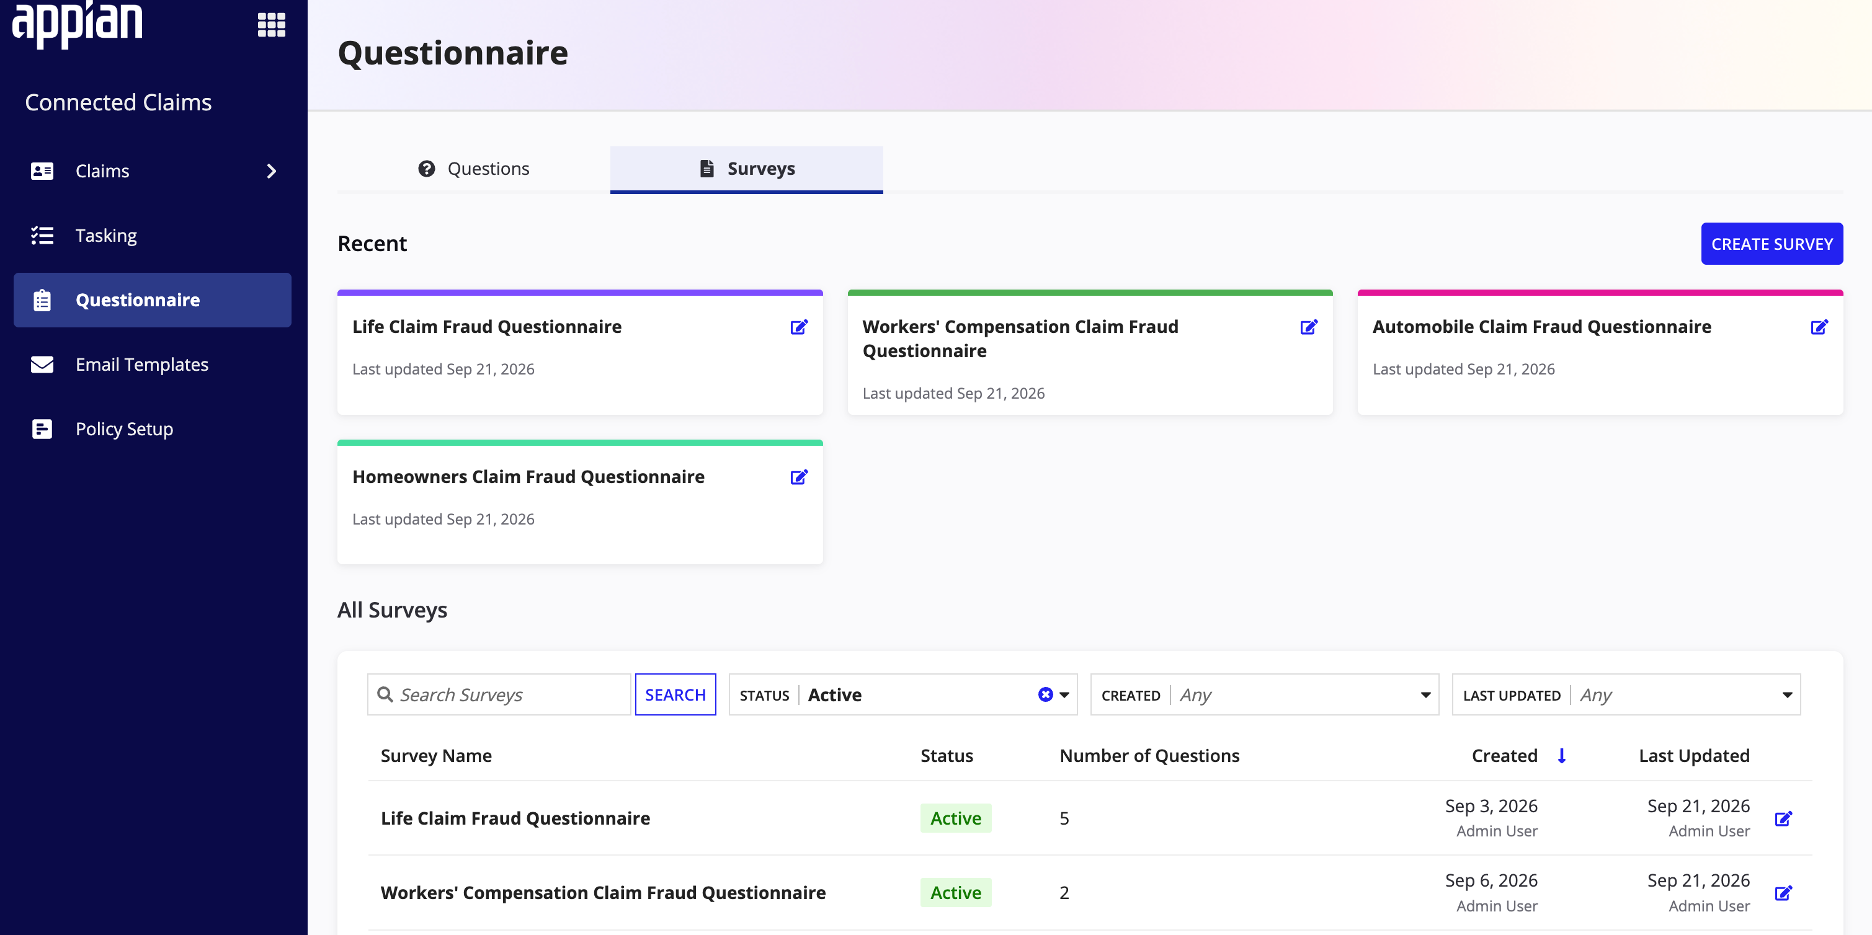Switch to the Questions tab
This screenshot has height=935, width=1872.
click(x=474, y=169)
